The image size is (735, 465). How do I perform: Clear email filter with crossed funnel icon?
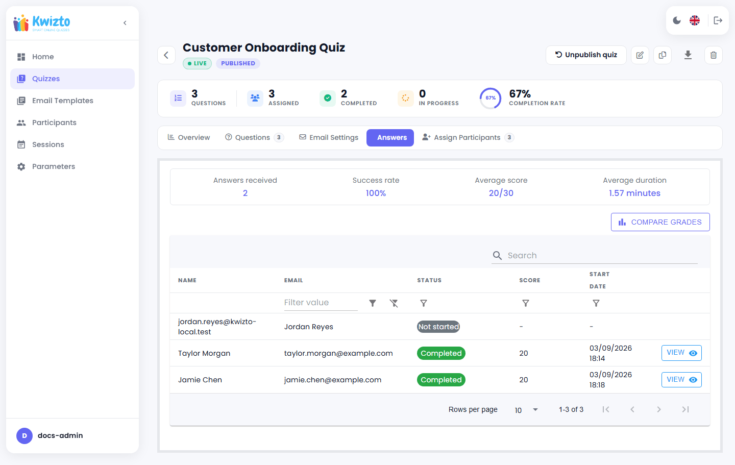[x=394, y=303]
